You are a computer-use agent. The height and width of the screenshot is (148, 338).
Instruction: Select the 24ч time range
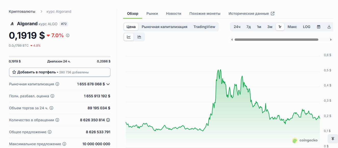[237, 27]
